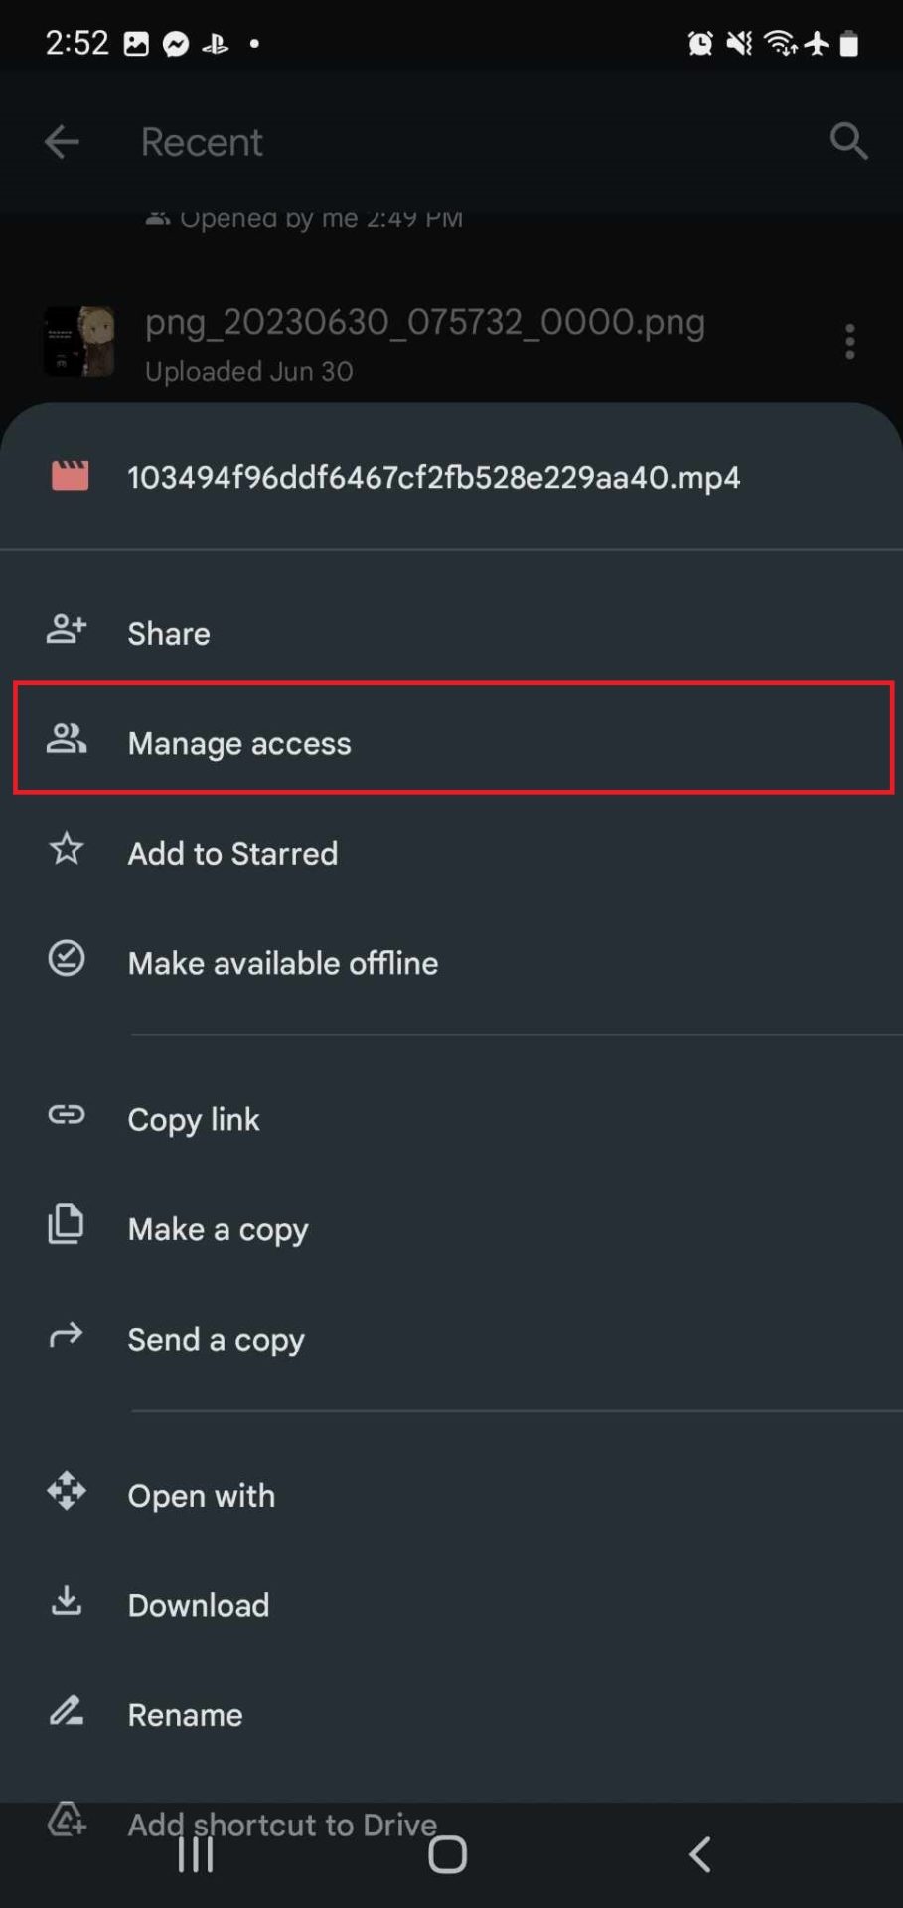The width and height of the screenshot is (903, 1908).
Task: Open the search in Drive
Action: [x=849, y=141]
